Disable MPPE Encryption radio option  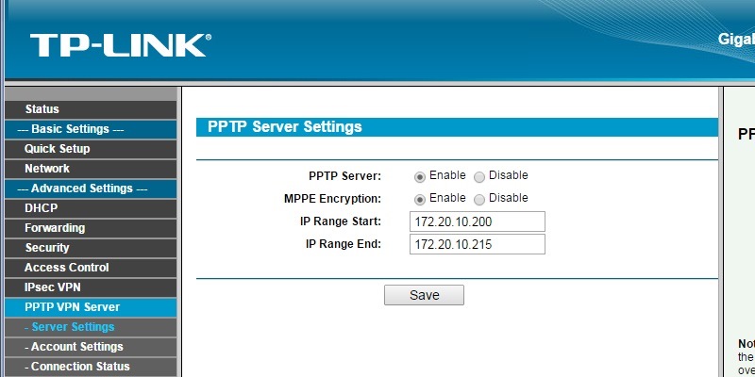(x=479, y=200)
